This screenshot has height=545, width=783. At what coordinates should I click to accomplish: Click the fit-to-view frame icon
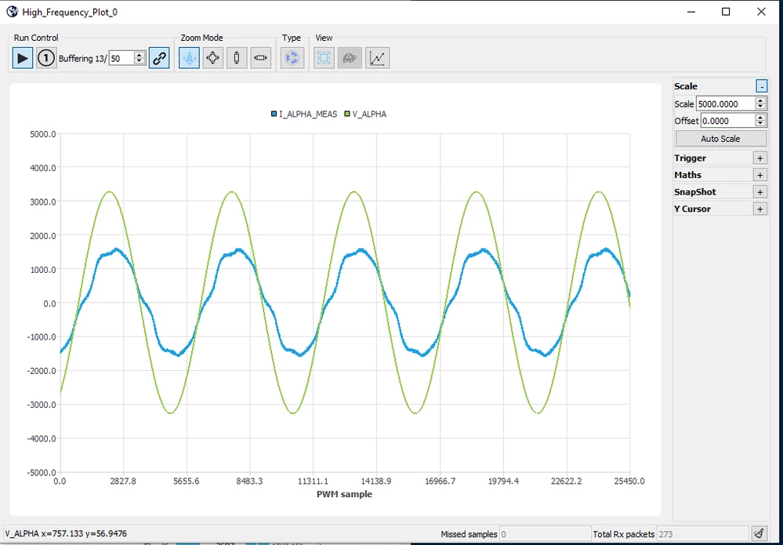pyautogui.click(x=324, y=58)
